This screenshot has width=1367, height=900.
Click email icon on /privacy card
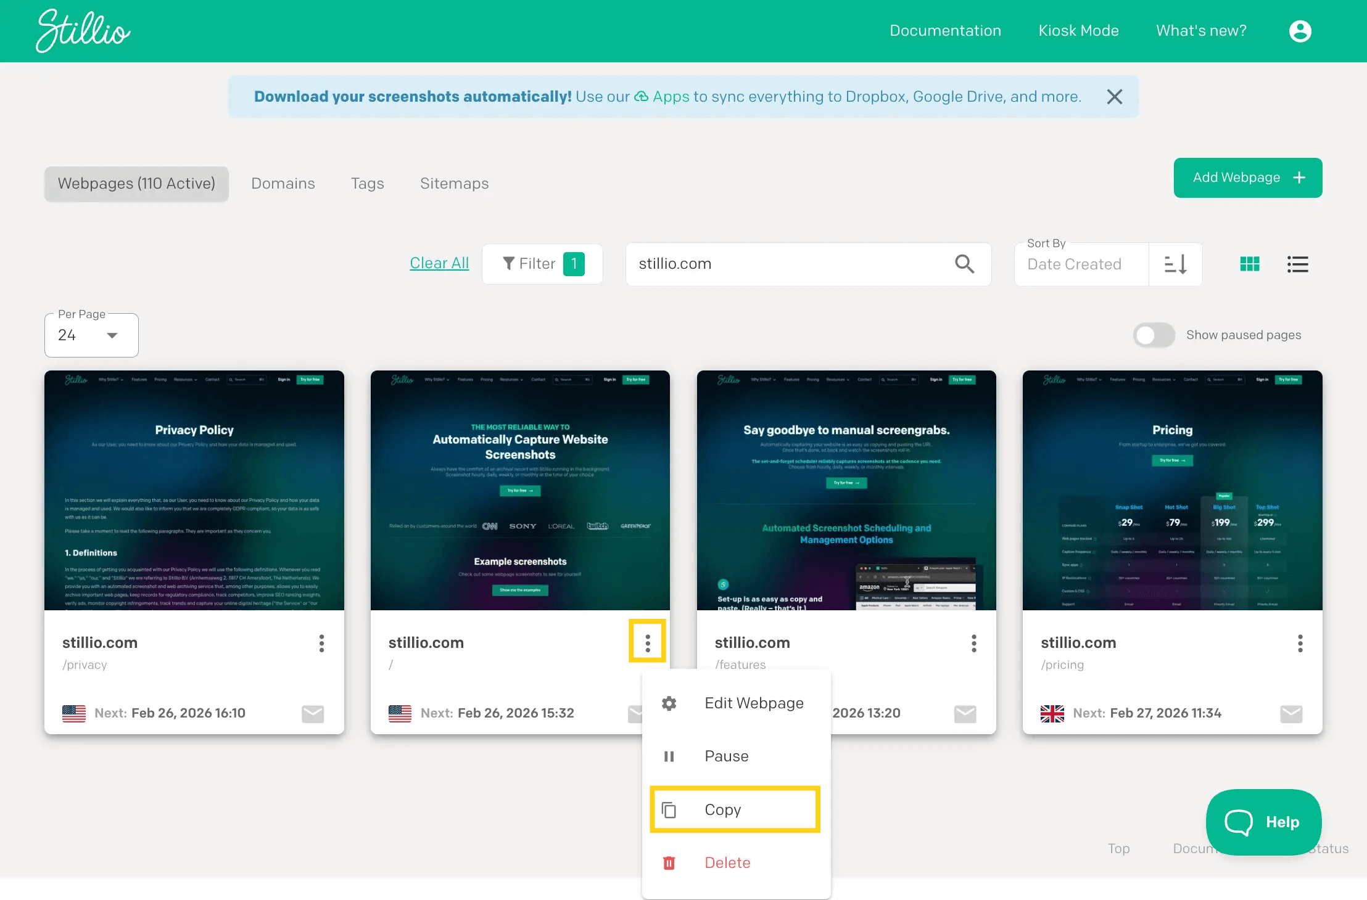pos(313,713)
